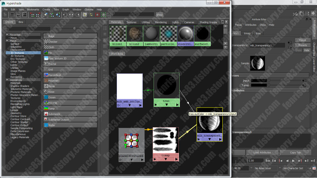Image resolution: width=317 pixels, height=178 pixels.
Task: Select the blinn1 material thumbnail
Action: (118, 36)
